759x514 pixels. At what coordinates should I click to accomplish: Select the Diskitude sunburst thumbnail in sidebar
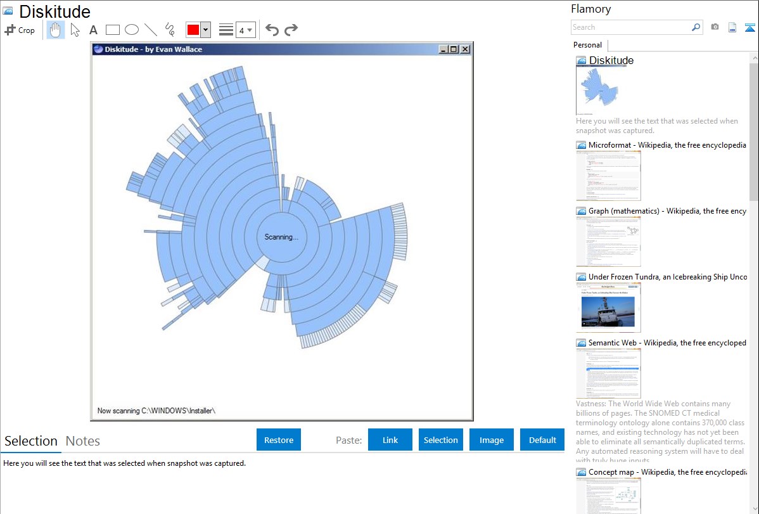pos(600,90)
